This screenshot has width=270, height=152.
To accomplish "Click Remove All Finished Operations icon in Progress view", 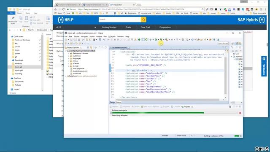I will [x=230, y=107].
